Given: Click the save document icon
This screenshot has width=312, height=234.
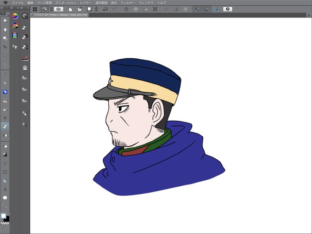Looking at the screenshot, I should [x=89, y=9].
